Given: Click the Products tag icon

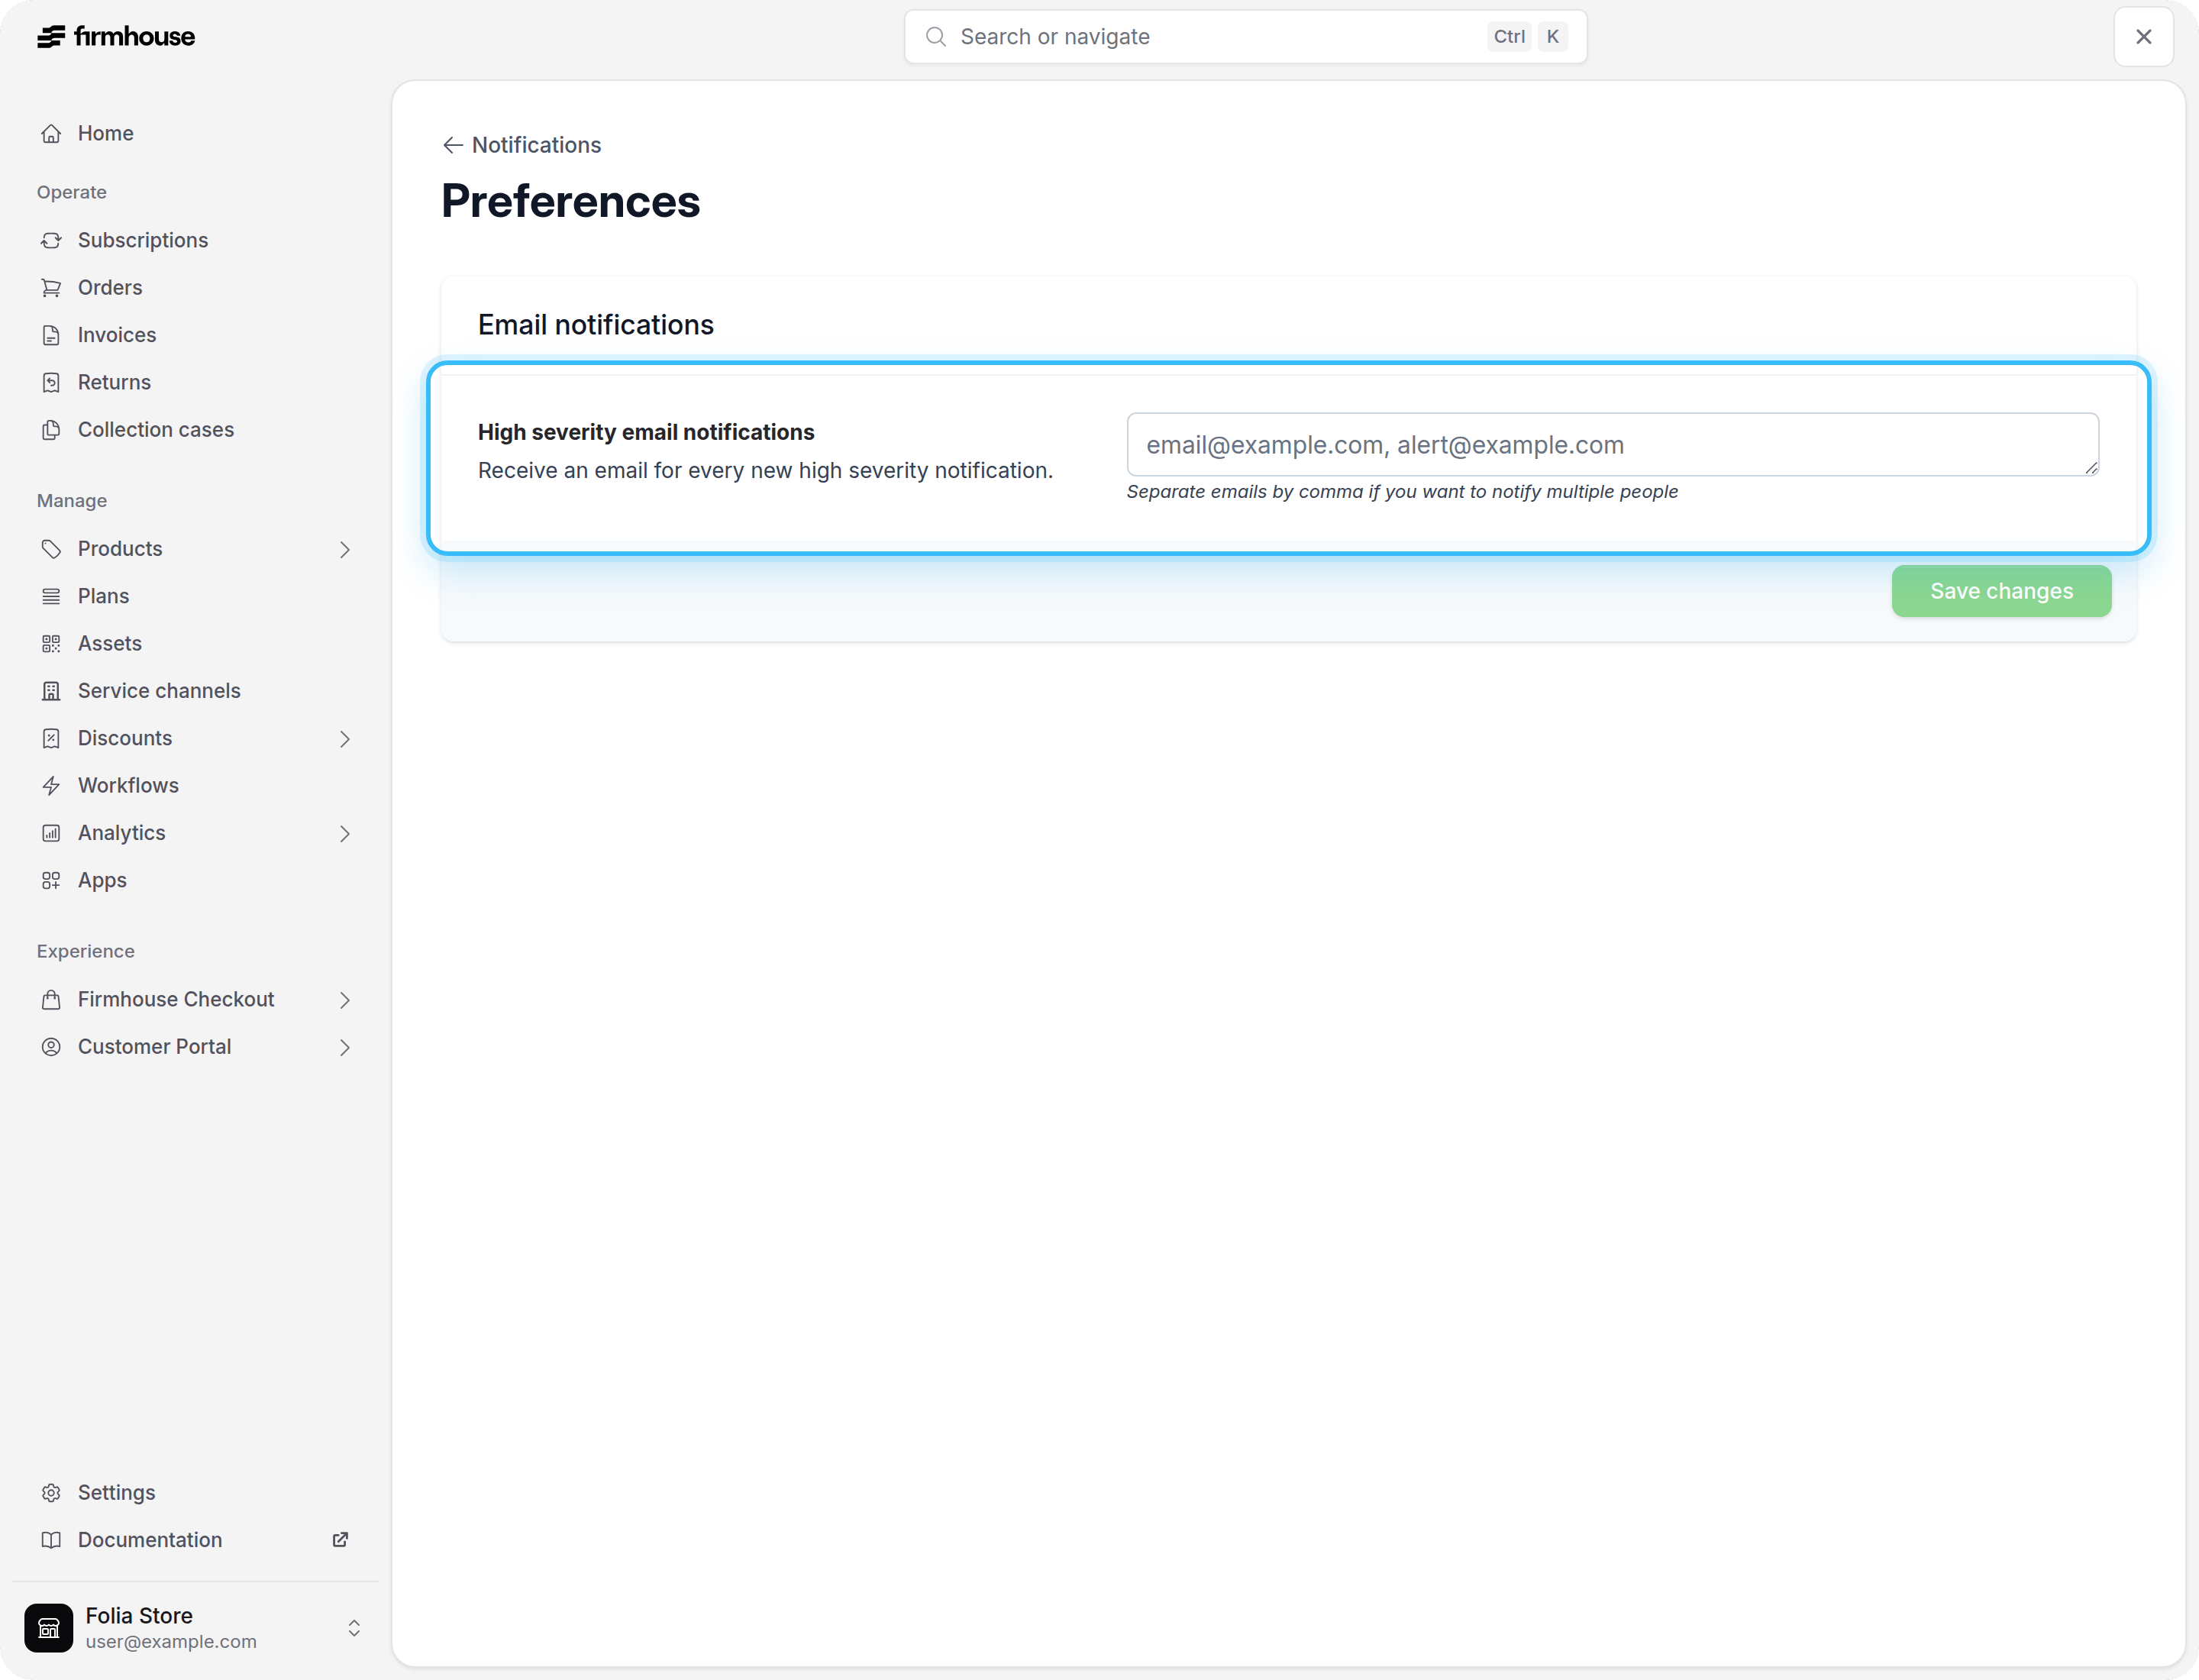Looking at the screenshot, I should coord(51,549).
